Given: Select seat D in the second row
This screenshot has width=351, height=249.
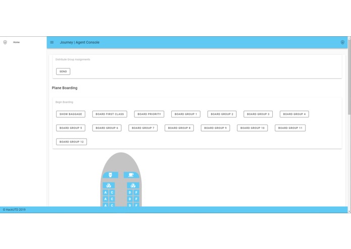Looking at the screenshot, I should [x=130, y=199].
